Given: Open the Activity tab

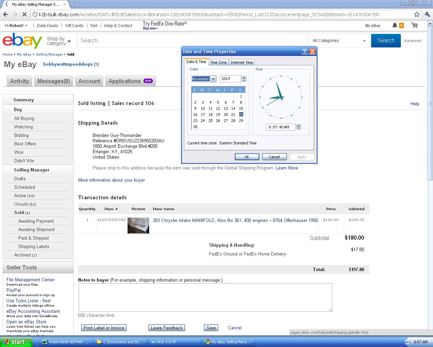Looking at the screenshot, I should pyautogui.click(x=20, y=81).
